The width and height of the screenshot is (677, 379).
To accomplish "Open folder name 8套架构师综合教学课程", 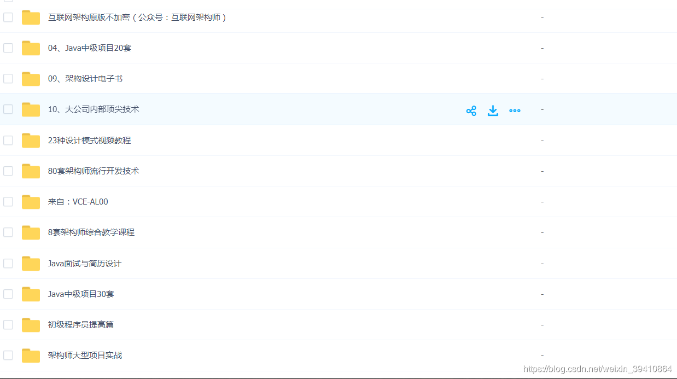I will point(91,232).
